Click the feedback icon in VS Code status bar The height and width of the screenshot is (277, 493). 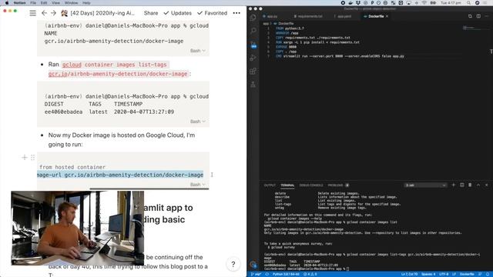[x=480, y=274]
